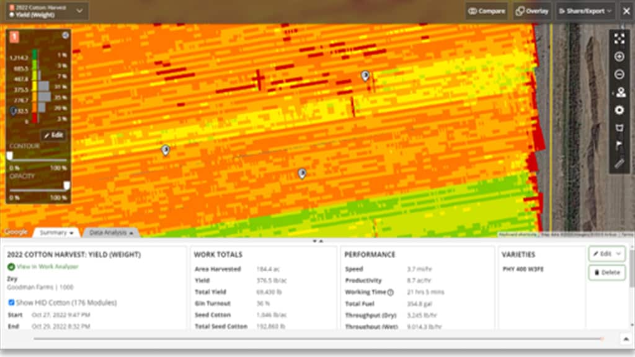Click the Contour slider handle
635x357 pixels.
pos(10,156)
